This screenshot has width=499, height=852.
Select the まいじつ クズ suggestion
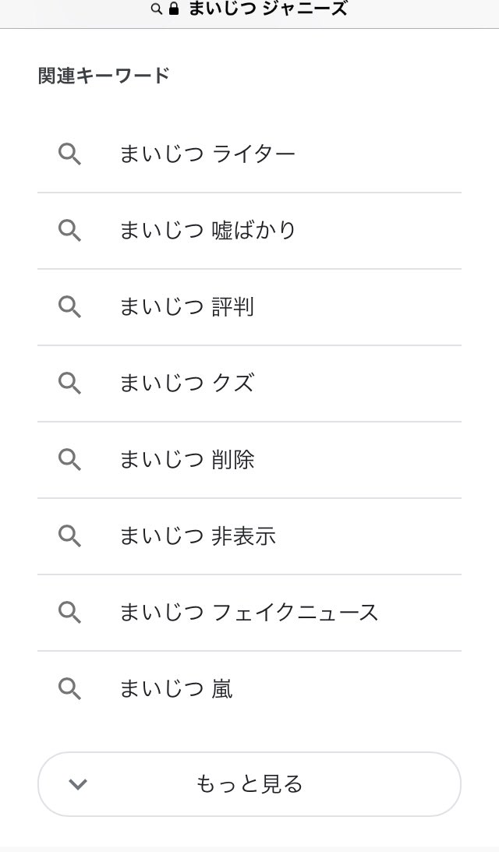coord(186,384)
